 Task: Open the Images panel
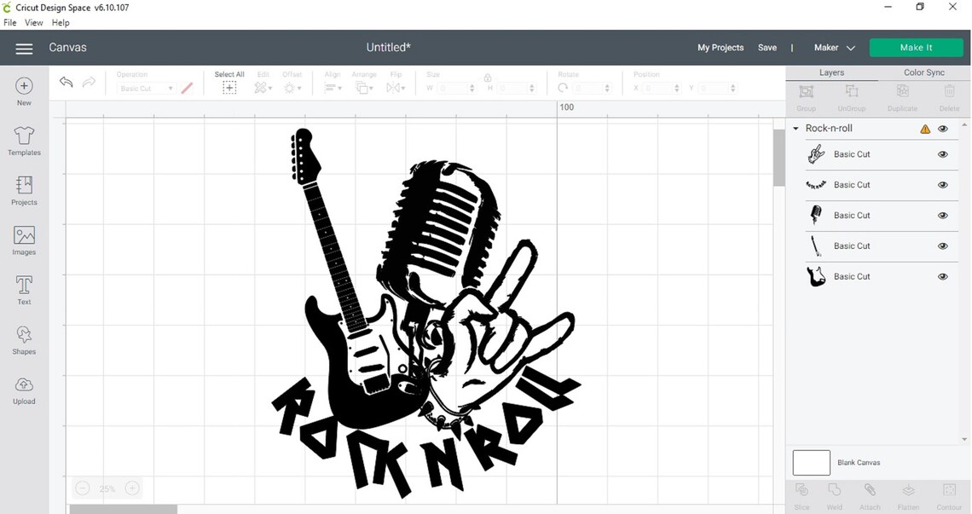23,240
